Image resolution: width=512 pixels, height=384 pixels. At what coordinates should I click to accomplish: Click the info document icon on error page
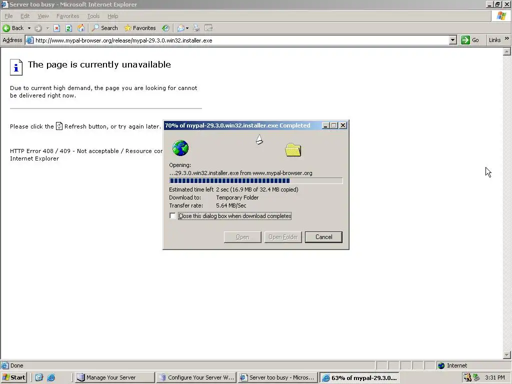tap(16, 67)
